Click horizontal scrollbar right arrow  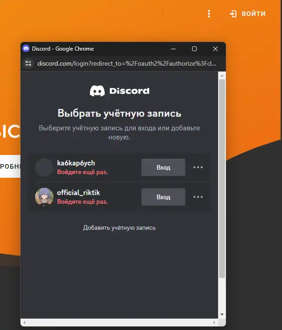coord(214,322)
